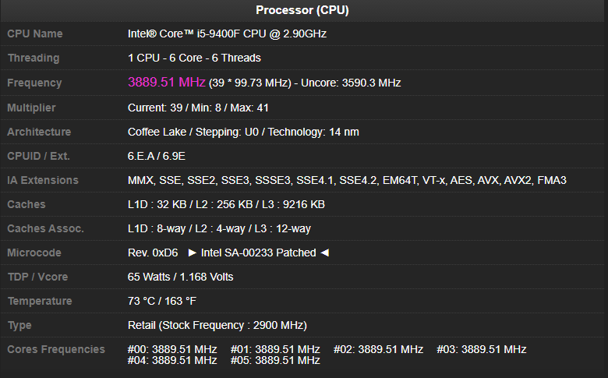Click "L1D : 8-way / L2 : 4-way / L3 : 12-way"

tap(219, 228)
